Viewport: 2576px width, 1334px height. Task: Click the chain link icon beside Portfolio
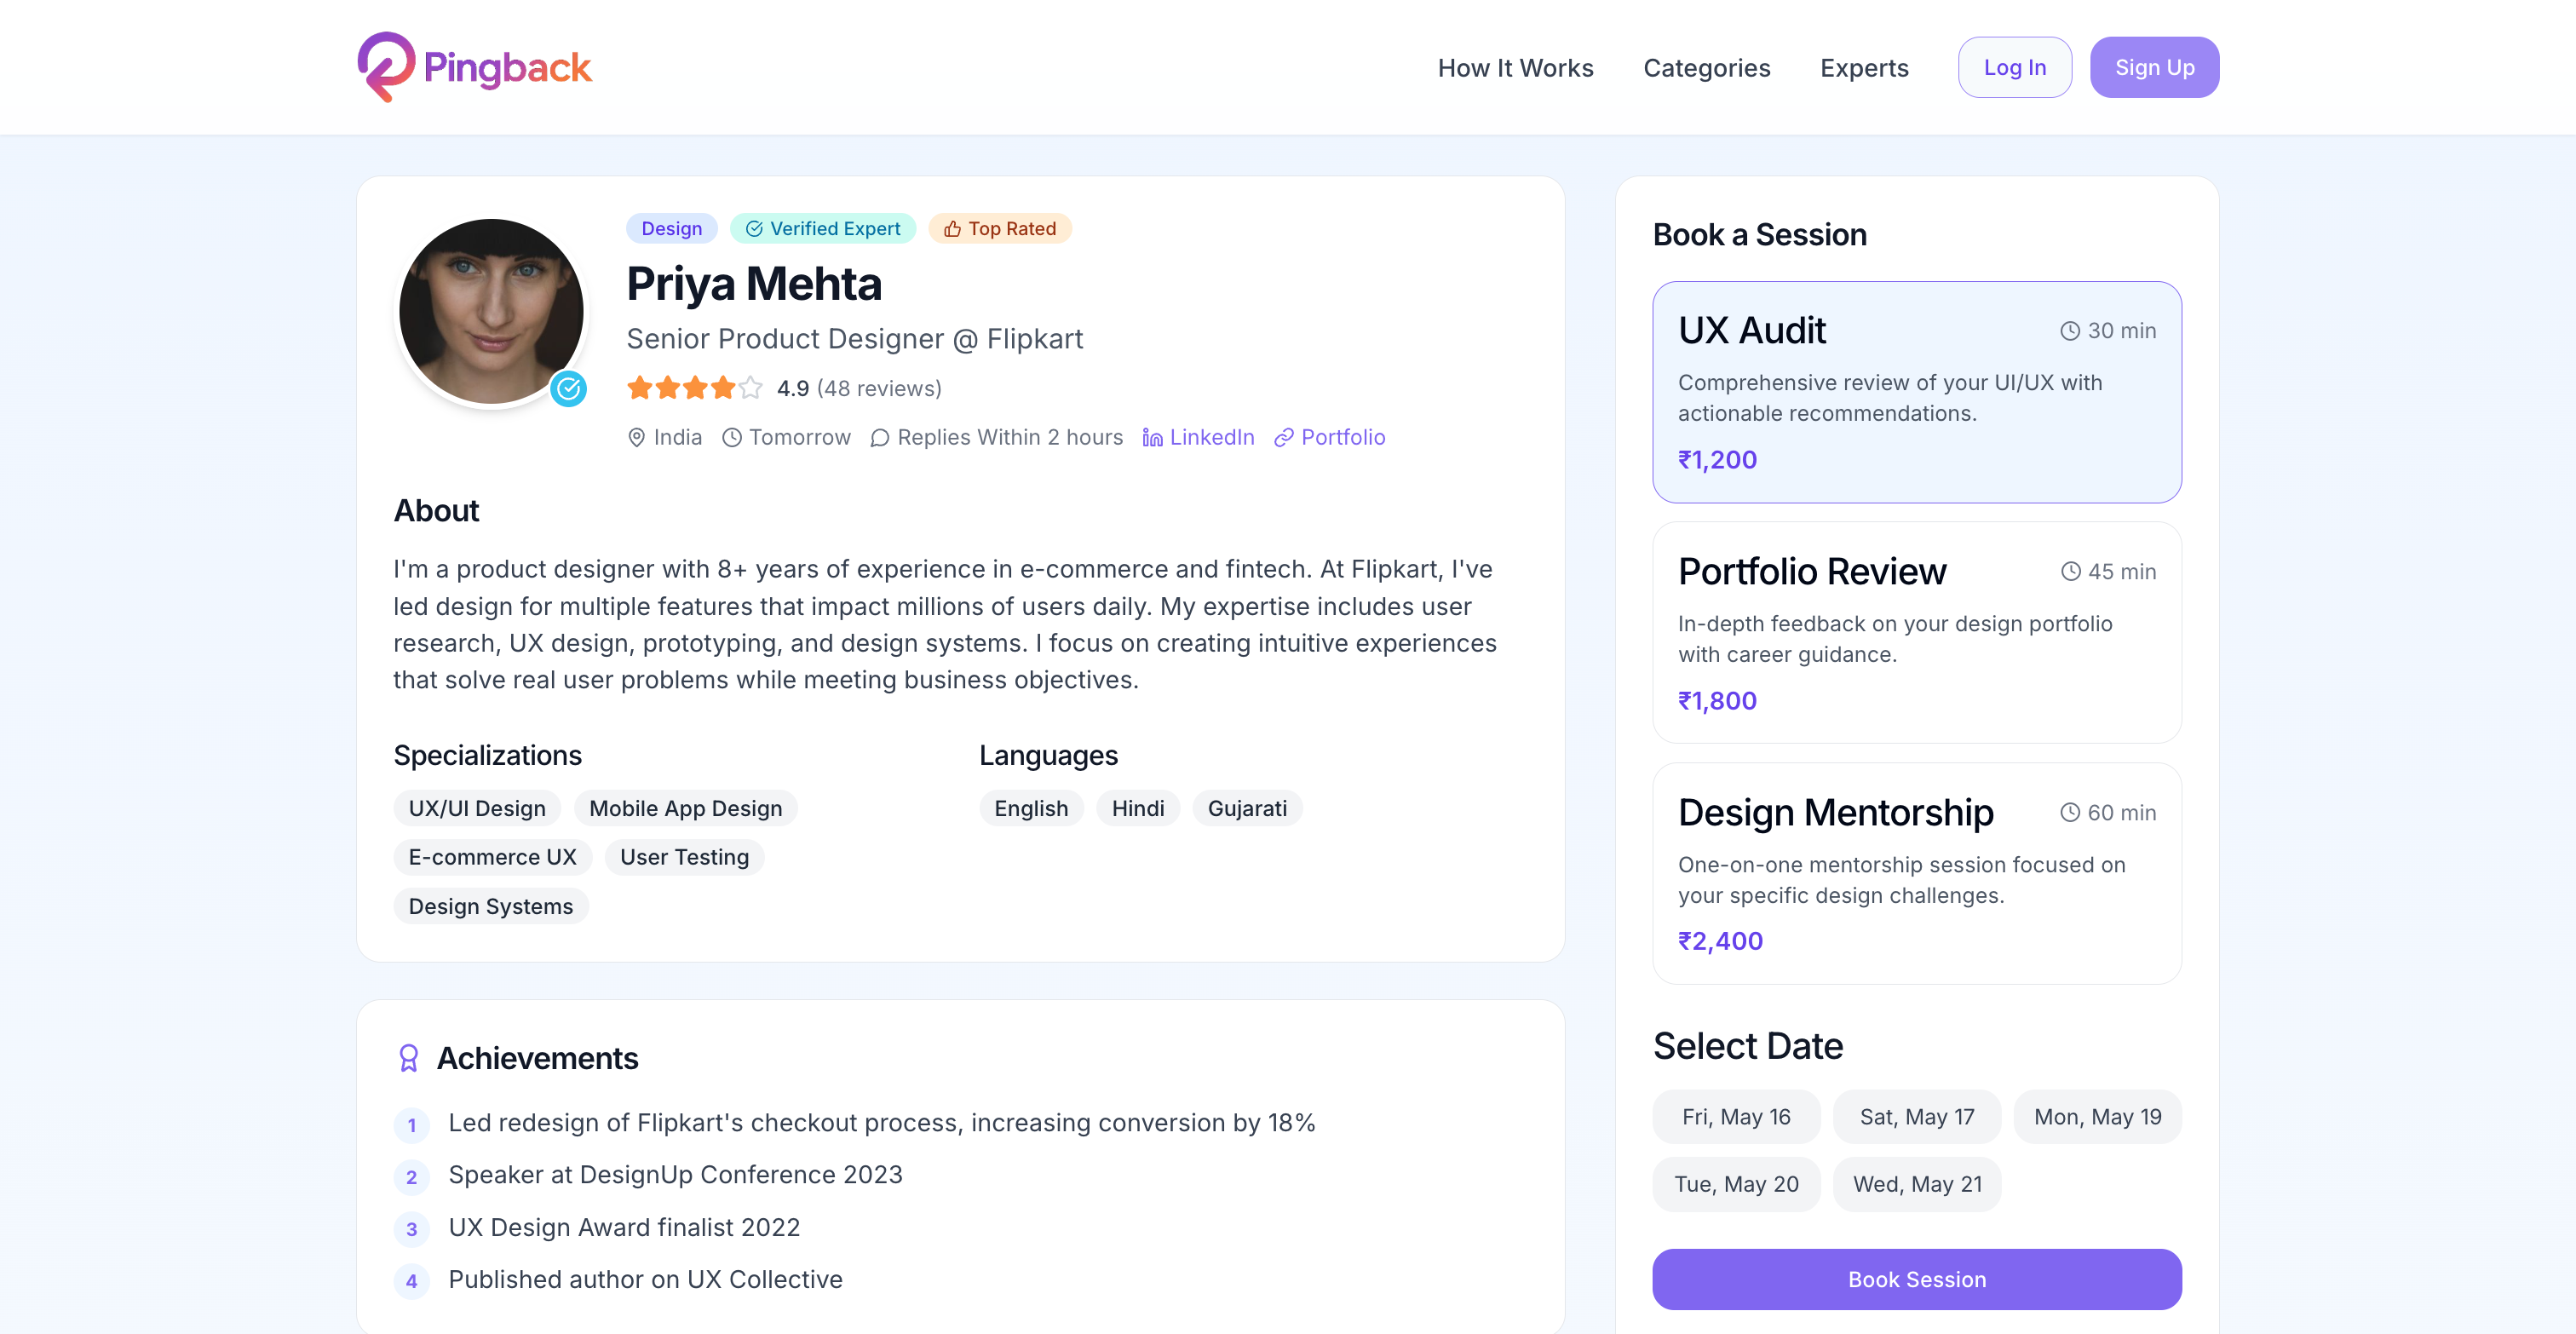click(x=1283, y=437)
